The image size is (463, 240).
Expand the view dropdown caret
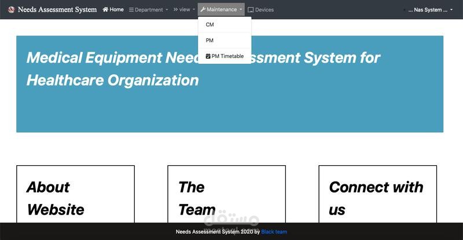click(x=194, y=9)
